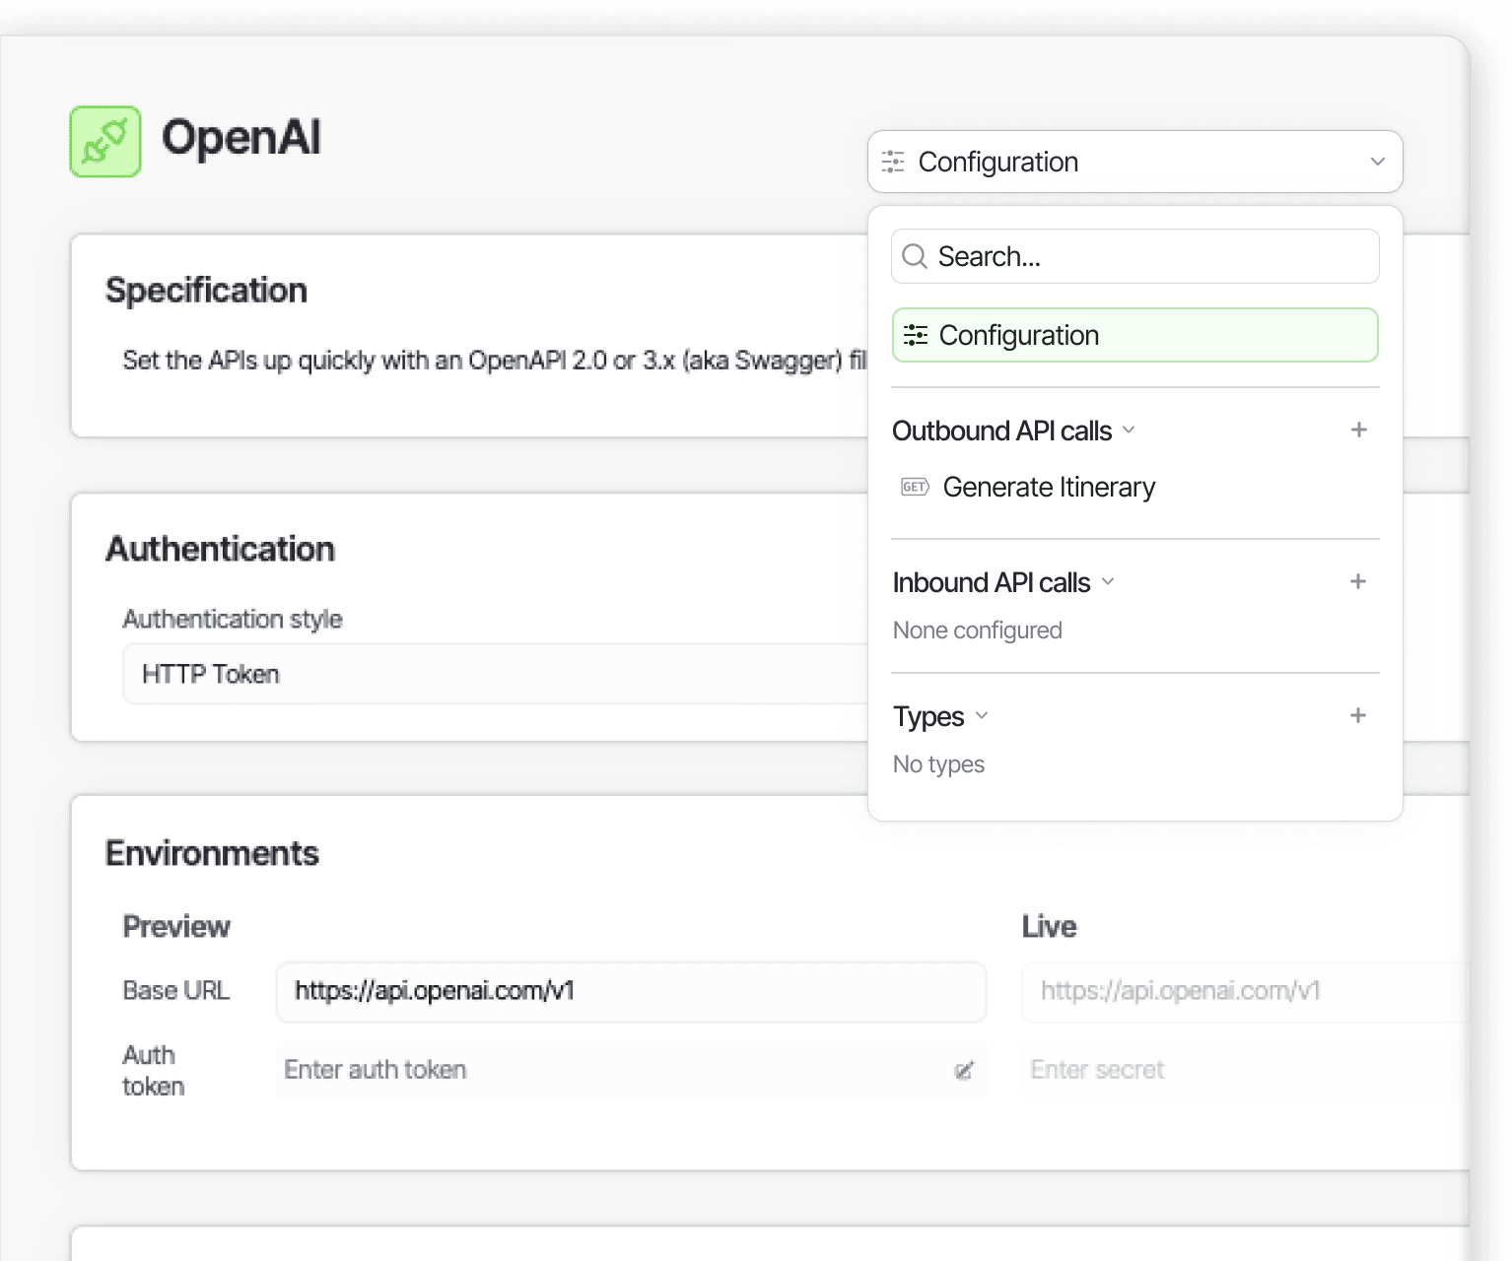Add a new outbound API call
1512x1261 pixels.
click(x=1358, y=430)
